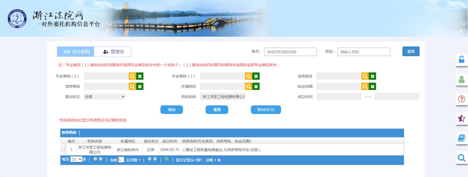Click the 浙江求是工程检测有限公司 name cell

(95, 150)
